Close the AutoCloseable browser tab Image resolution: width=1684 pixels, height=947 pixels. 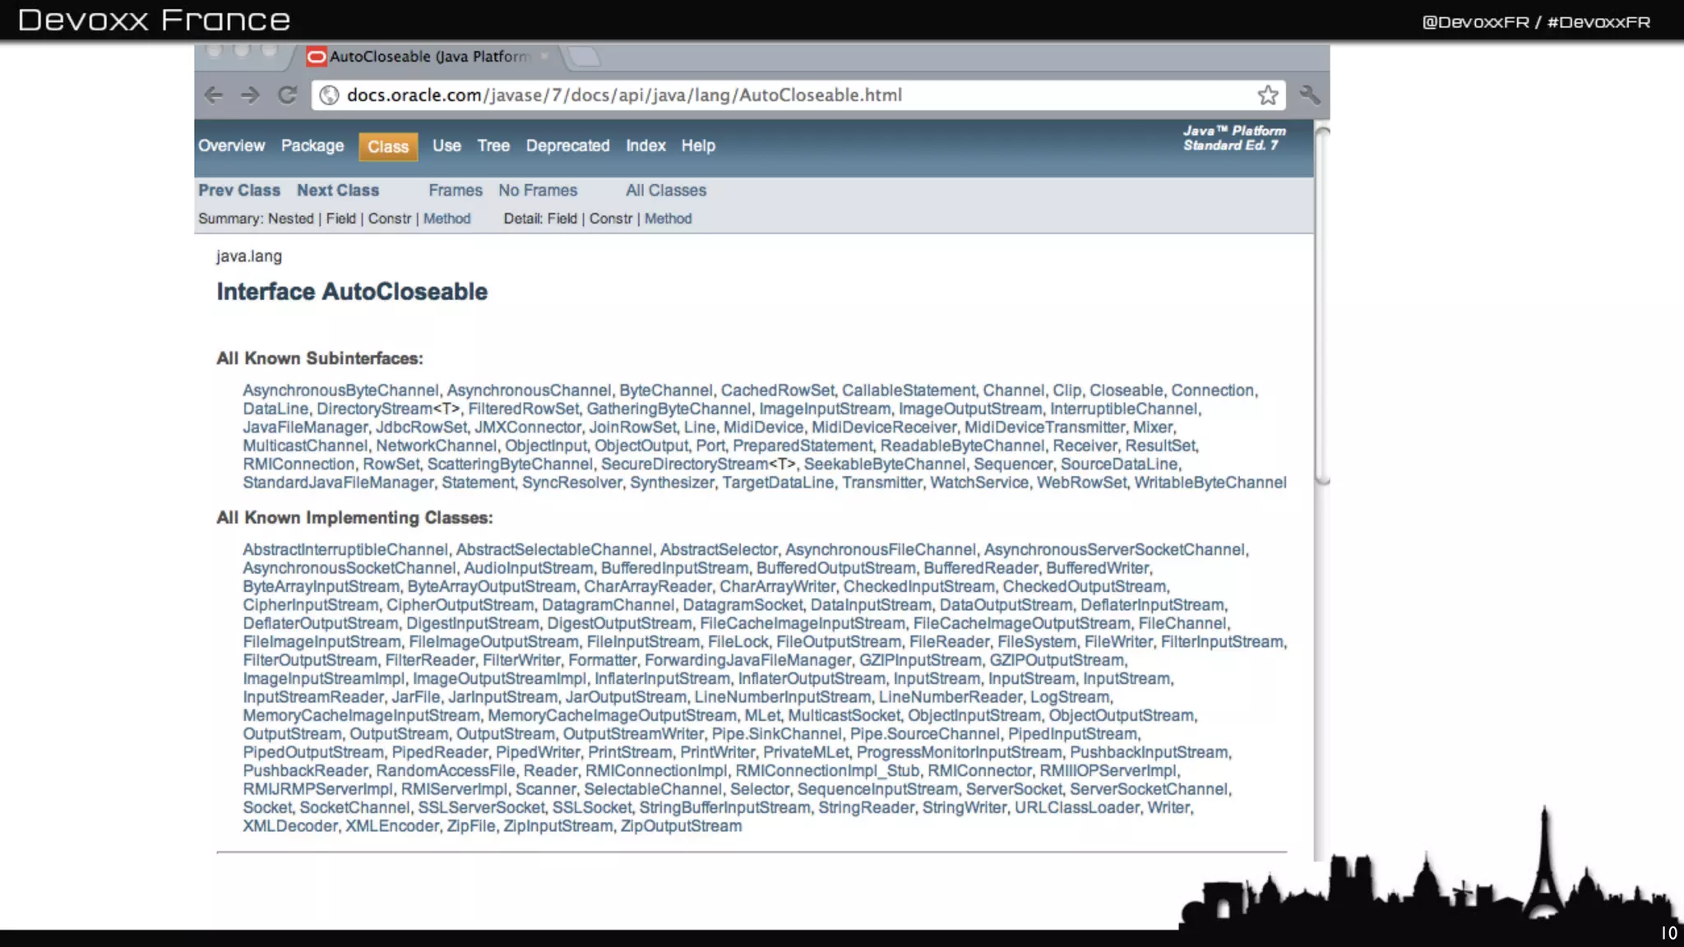[x=544, y=57]
